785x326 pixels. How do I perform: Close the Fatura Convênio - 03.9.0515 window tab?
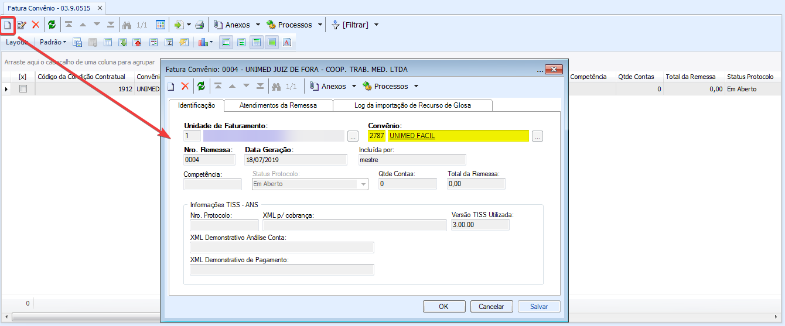pos(100,8)
